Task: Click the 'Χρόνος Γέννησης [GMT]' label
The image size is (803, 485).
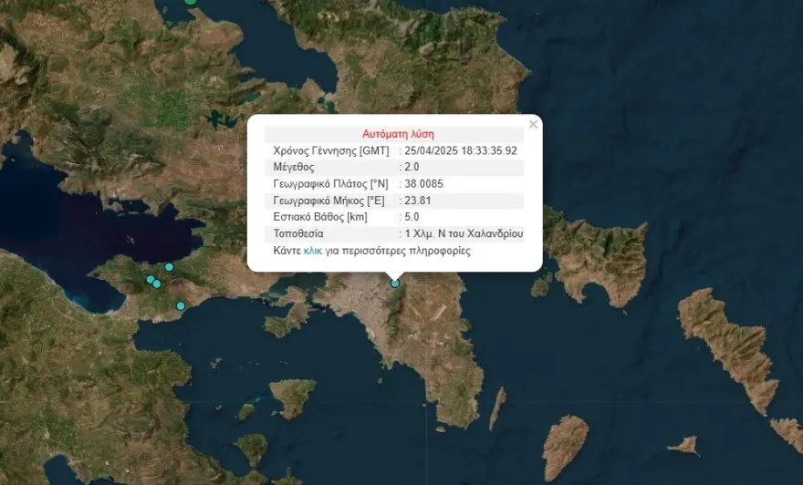Action: (330, 150)
